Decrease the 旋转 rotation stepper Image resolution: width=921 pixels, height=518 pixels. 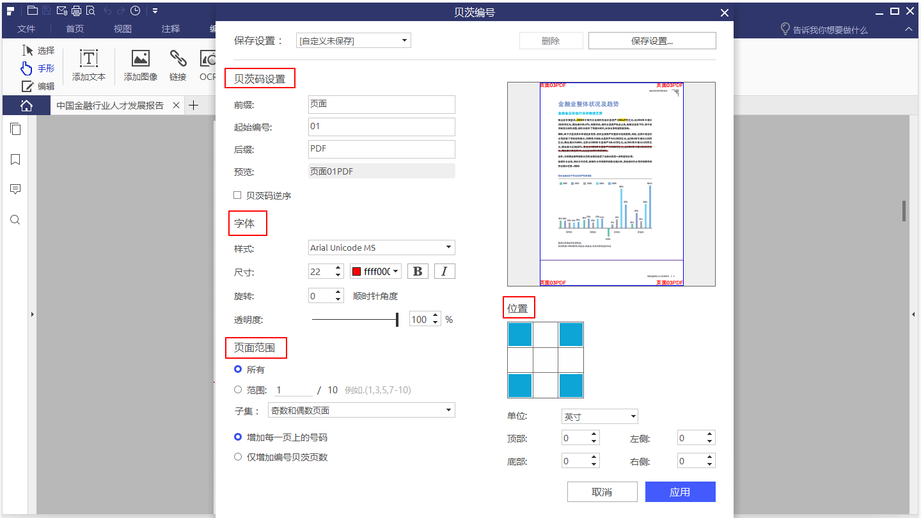click(x=338, y=299)
